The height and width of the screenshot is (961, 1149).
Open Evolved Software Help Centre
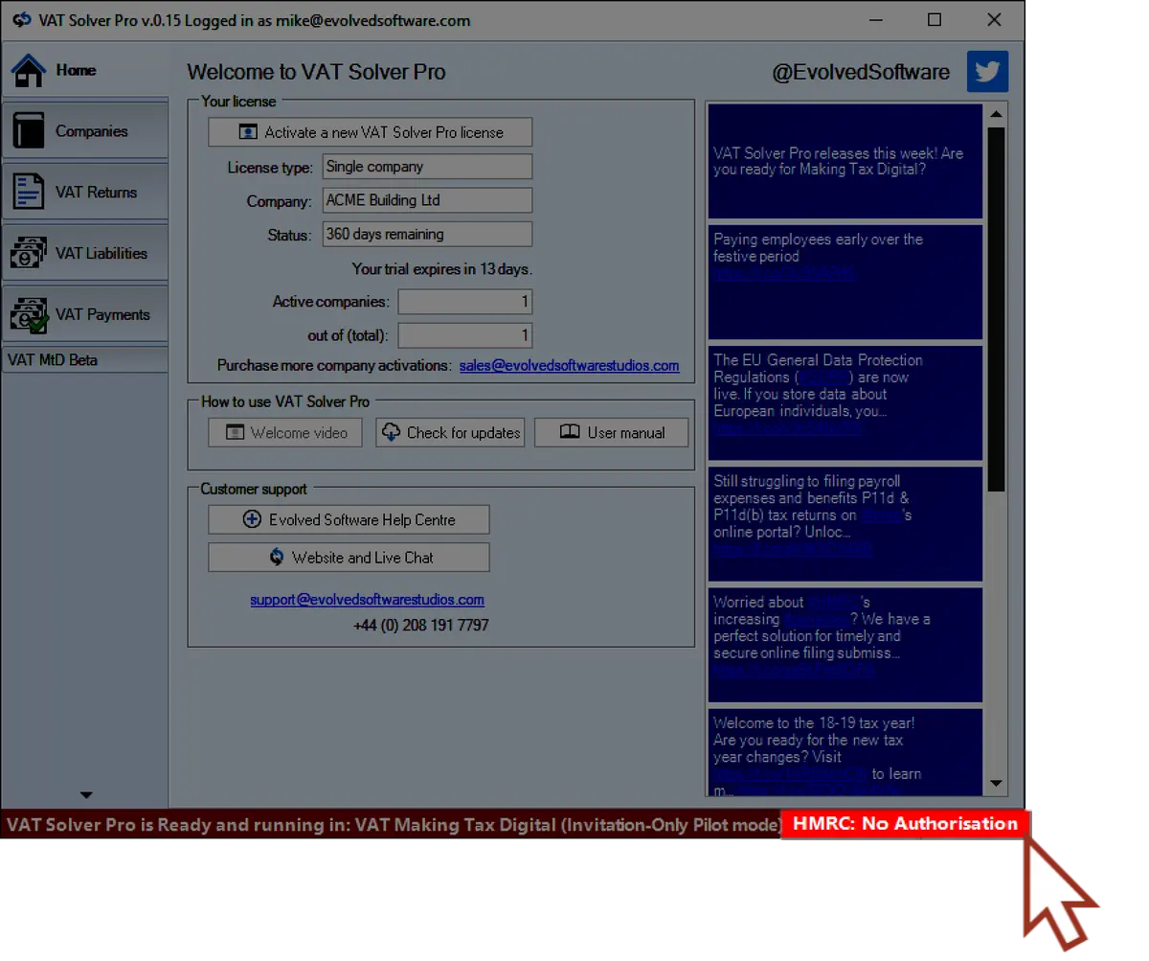(349, 519)
